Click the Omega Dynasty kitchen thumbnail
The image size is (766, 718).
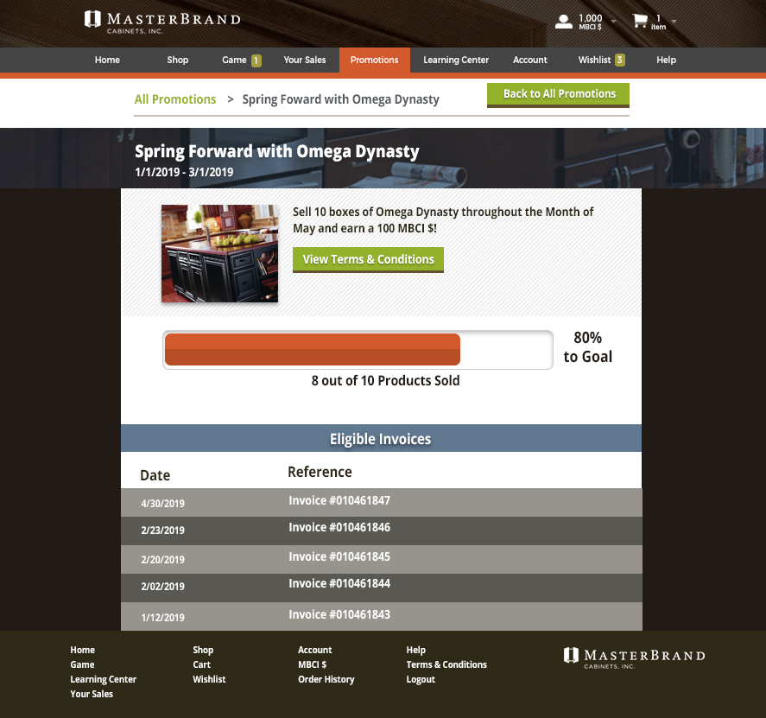[220, 253]
